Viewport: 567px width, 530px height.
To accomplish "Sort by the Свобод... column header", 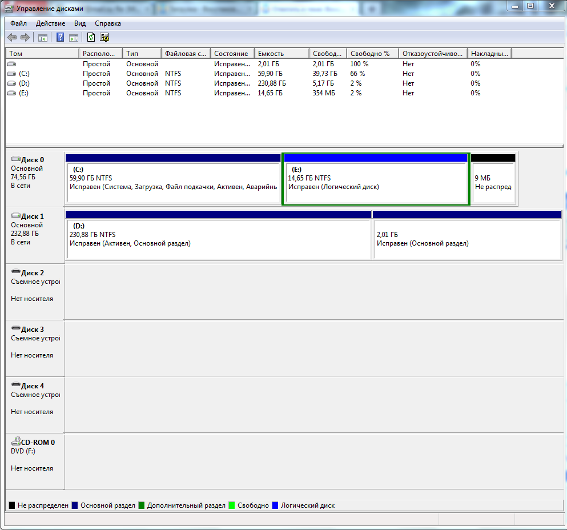I will pos(328,54).
